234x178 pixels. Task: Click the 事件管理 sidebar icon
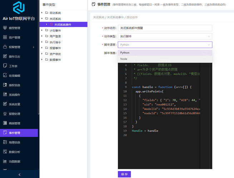[5, 133]
